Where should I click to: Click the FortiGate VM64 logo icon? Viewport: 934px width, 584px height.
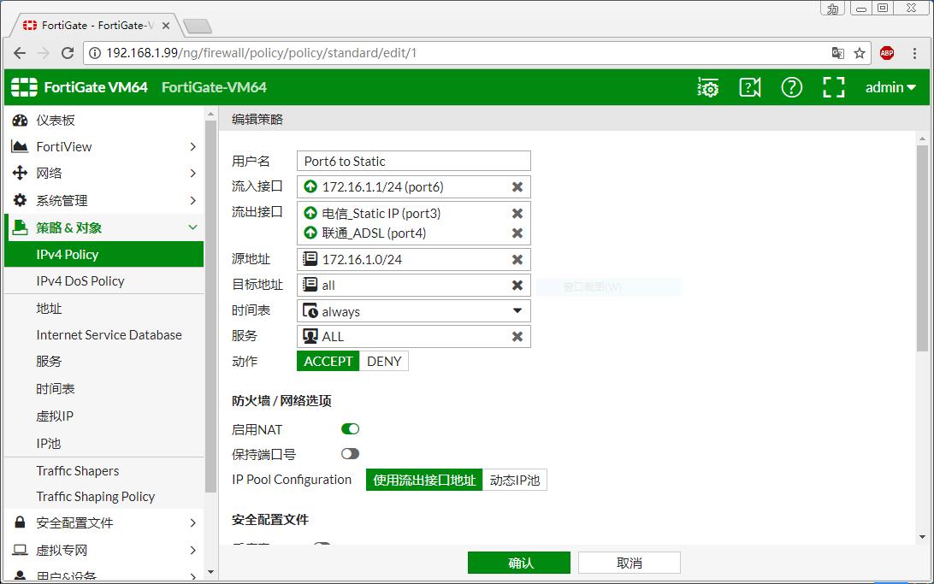coord(24,86)
